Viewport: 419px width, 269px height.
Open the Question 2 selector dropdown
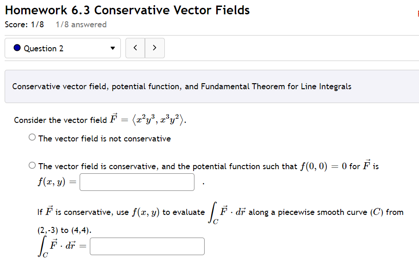click(x=63, y=48)
